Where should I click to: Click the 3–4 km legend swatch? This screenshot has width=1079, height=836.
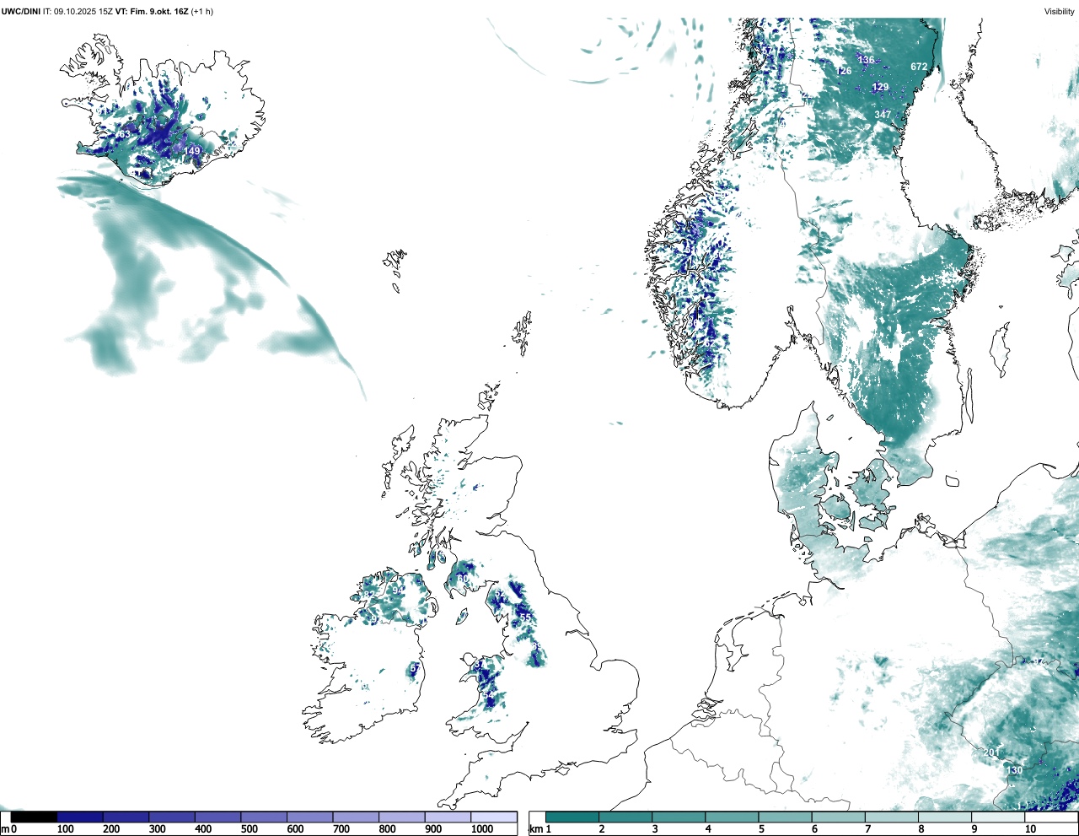point(679,817)
